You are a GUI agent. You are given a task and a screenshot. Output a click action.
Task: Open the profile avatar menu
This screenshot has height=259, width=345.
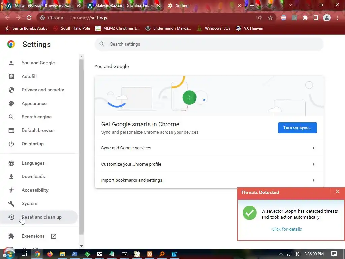327,18
